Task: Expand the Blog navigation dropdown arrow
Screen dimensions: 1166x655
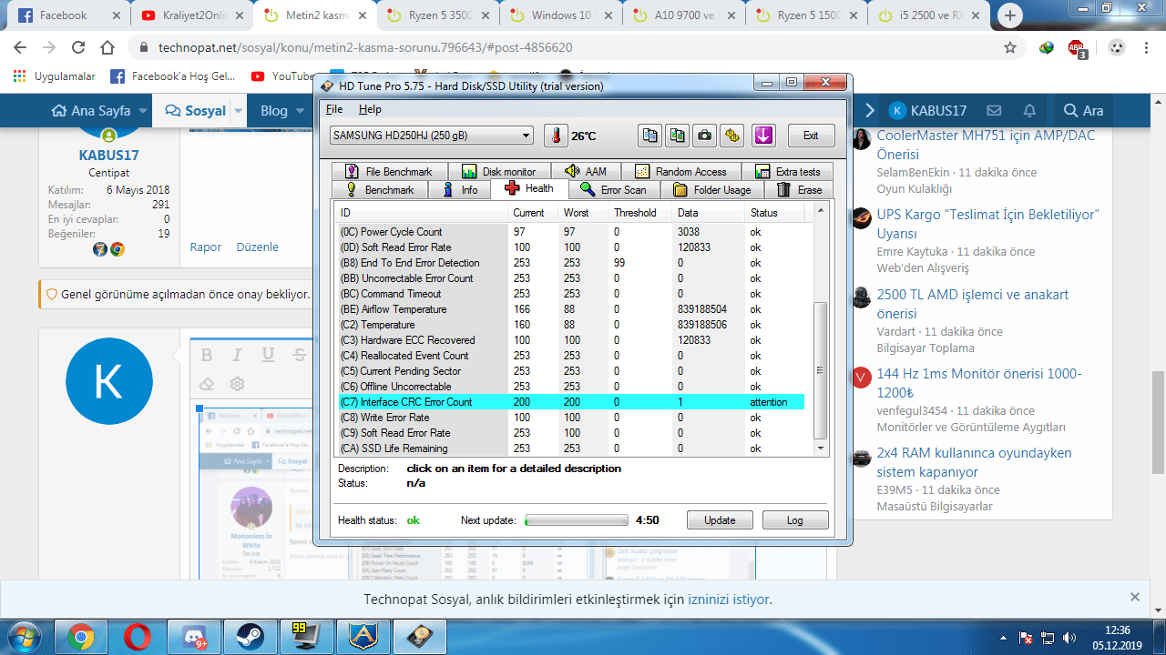Action: [x=300, y=111]
